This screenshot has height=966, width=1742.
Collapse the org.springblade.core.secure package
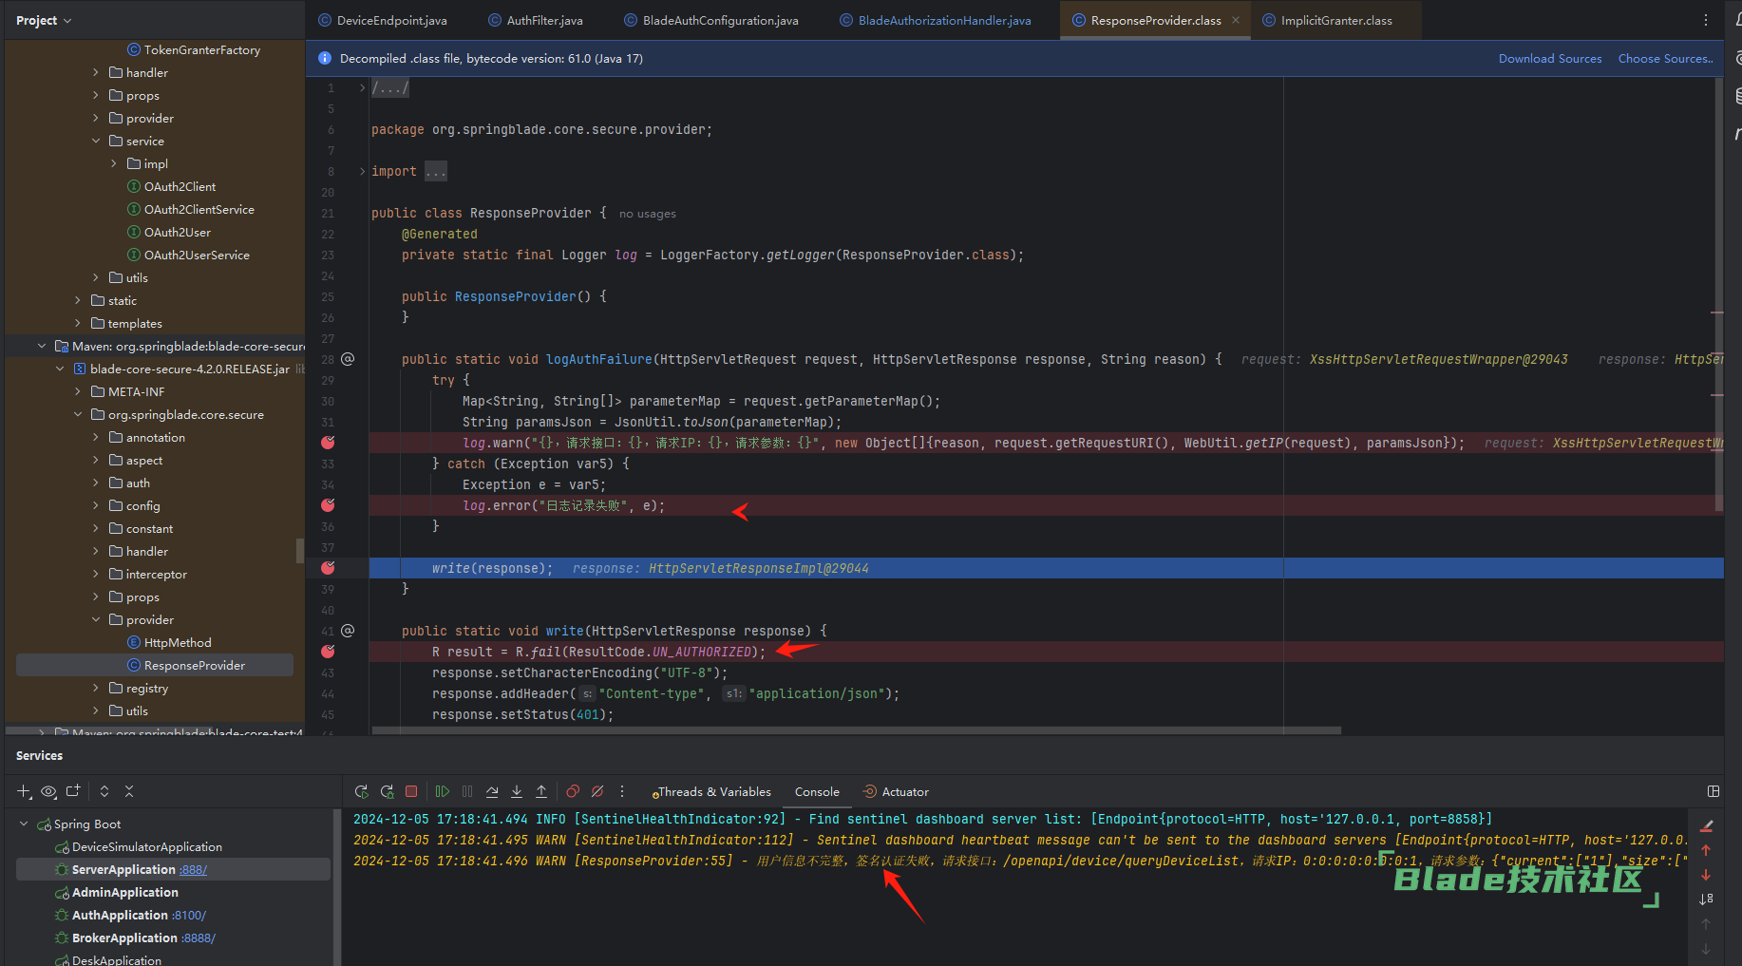(78, 414)
